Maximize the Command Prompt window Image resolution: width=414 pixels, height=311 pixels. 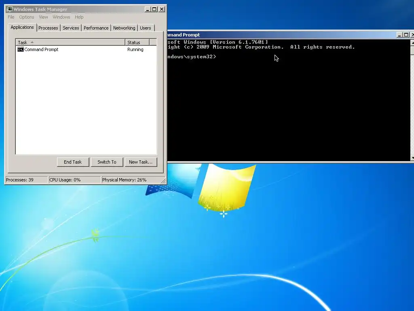click(x=406, y=35)
